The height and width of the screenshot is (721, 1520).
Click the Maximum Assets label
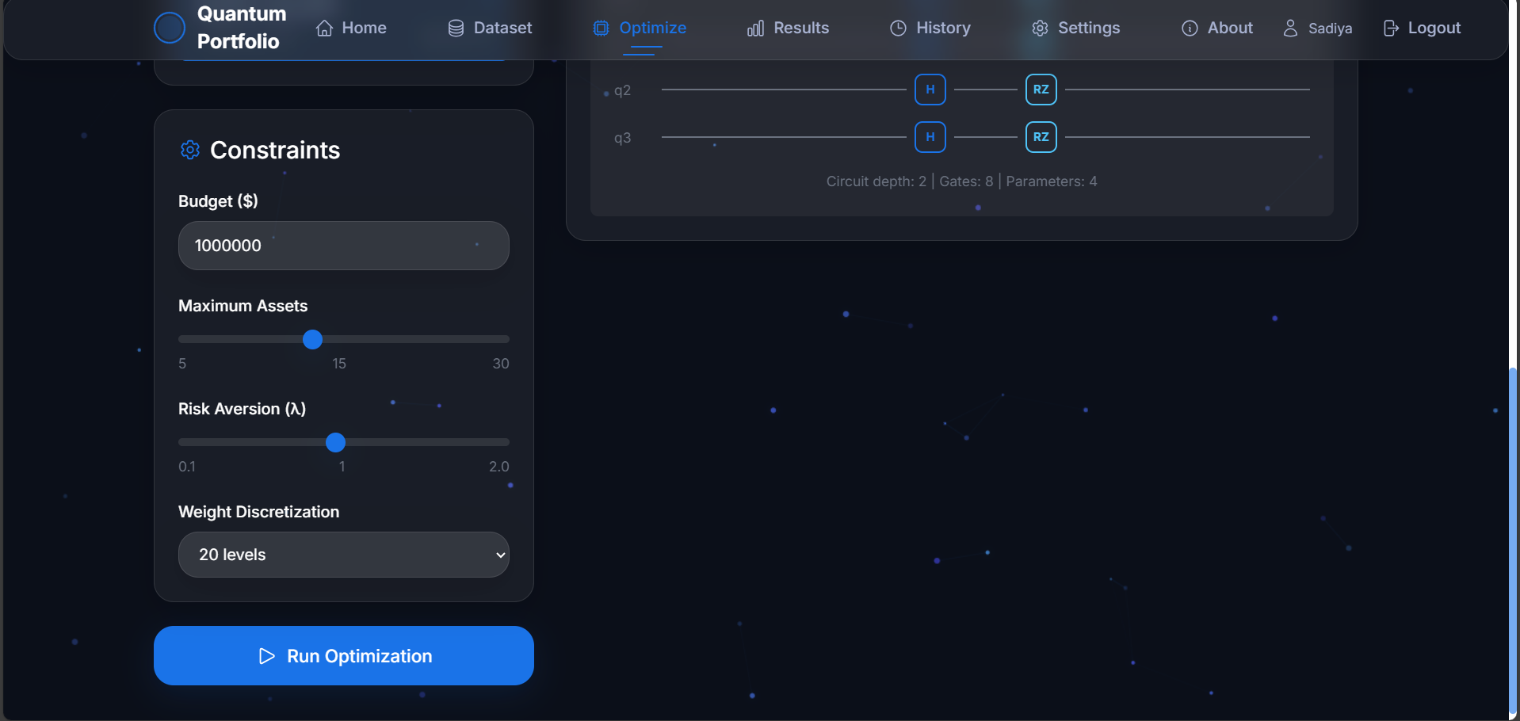pyautogui.click(x=243, y=306)
